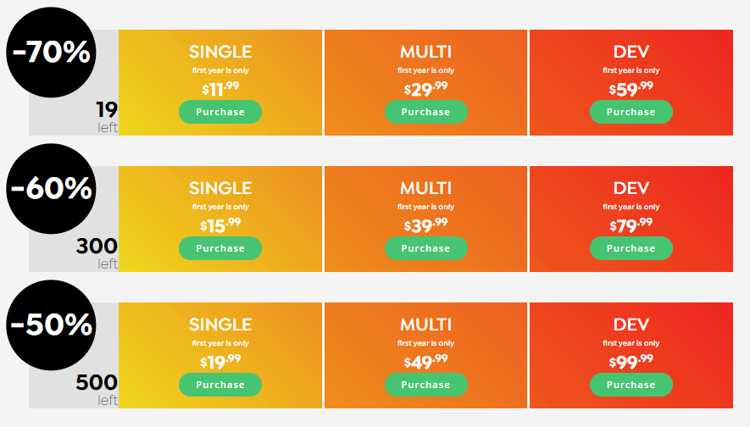This screenshot has width=750, height=427.
Task: Click the "19 left" stock counter
Action: [x=107, y=117]
